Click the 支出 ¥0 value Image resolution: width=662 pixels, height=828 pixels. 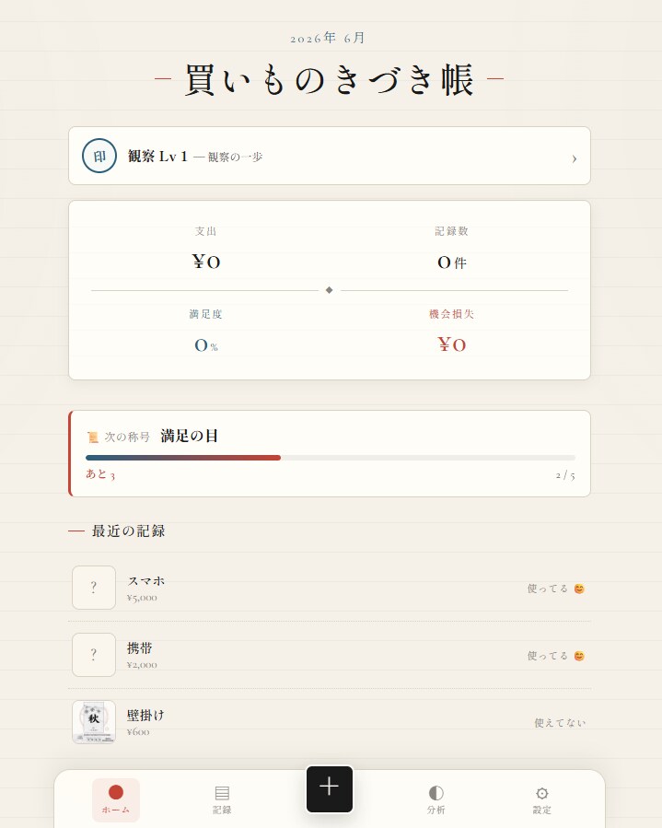pos(206,262)
